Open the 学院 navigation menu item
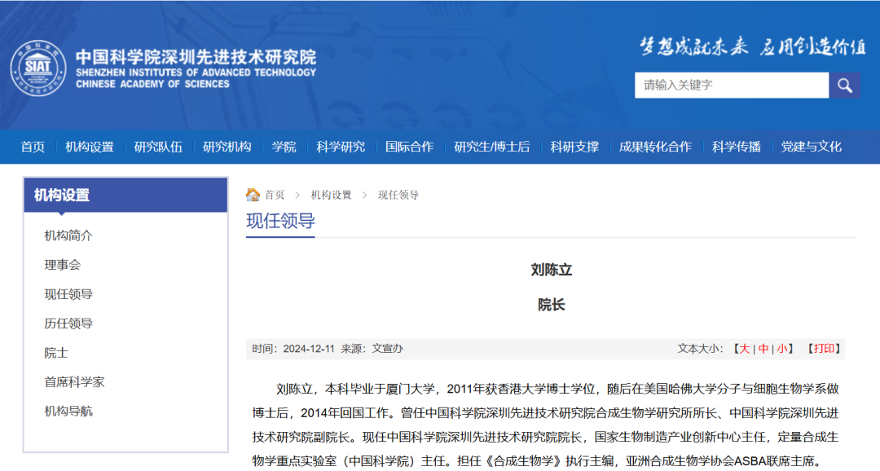This screenshot has height=471, width=880. 284,147
